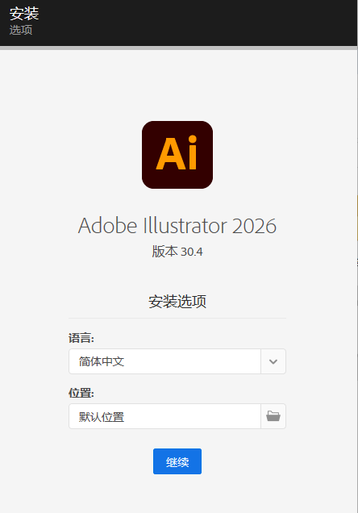Click the Adobe Illustrator 2026 title text
The width and height of the screenshot is (358, 513).
pos(177,226)
